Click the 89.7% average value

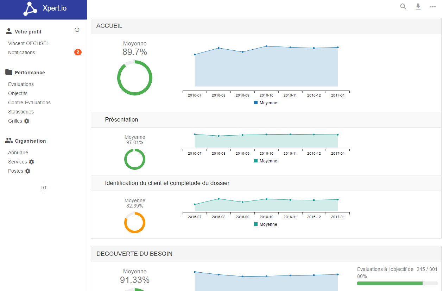pyautogui.click(x=135, y=52)
